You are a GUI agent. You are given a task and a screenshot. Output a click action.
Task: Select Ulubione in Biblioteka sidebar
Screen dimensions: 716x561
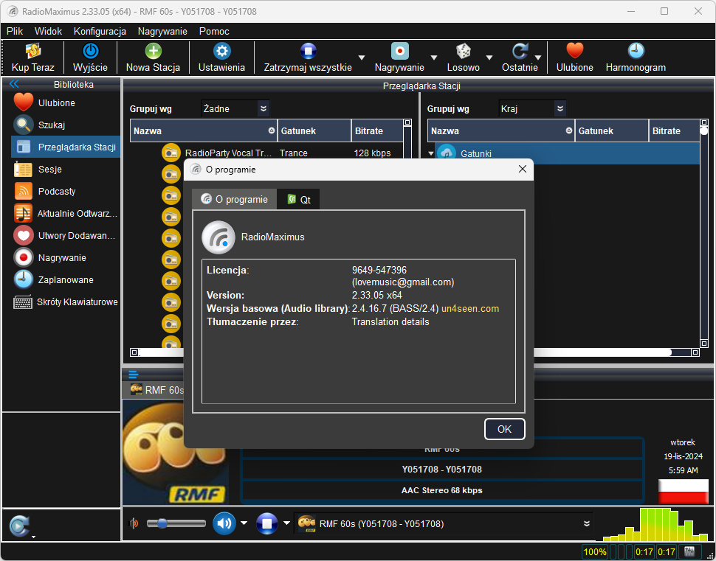[x=66, y=103]
